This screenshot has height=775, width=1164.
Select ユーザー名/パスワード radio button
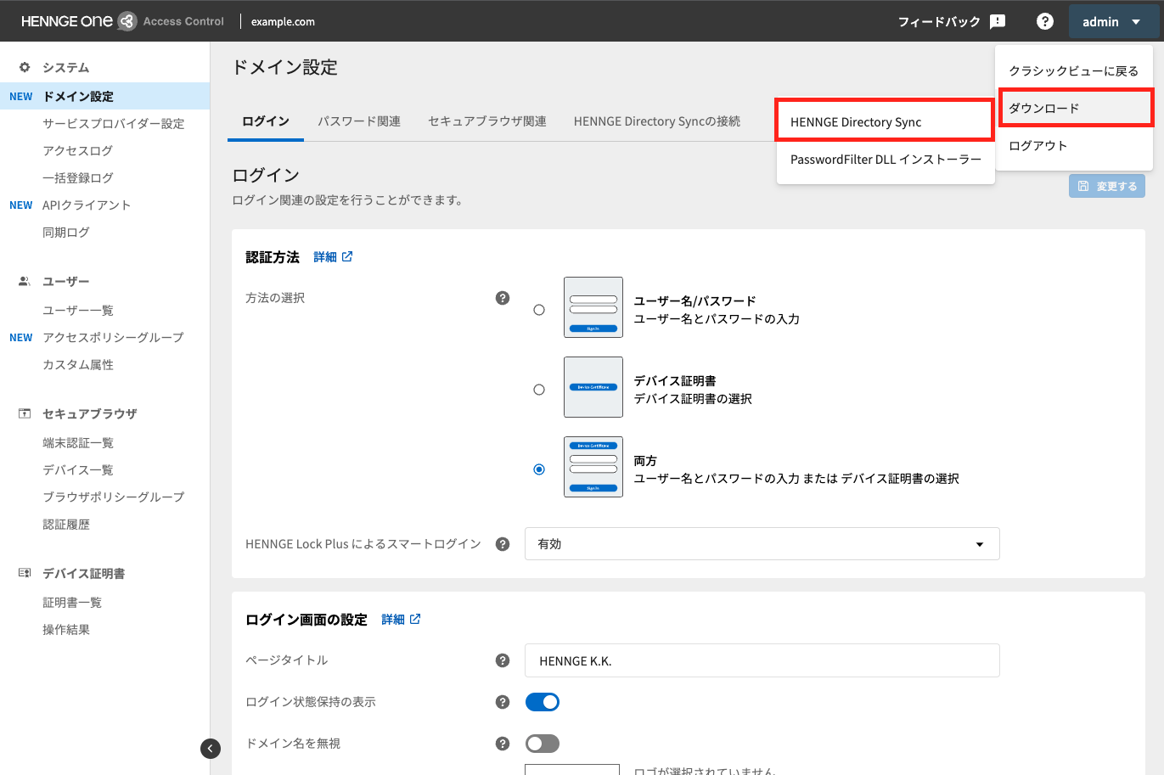pyautogui.click(x=539, y=310)
